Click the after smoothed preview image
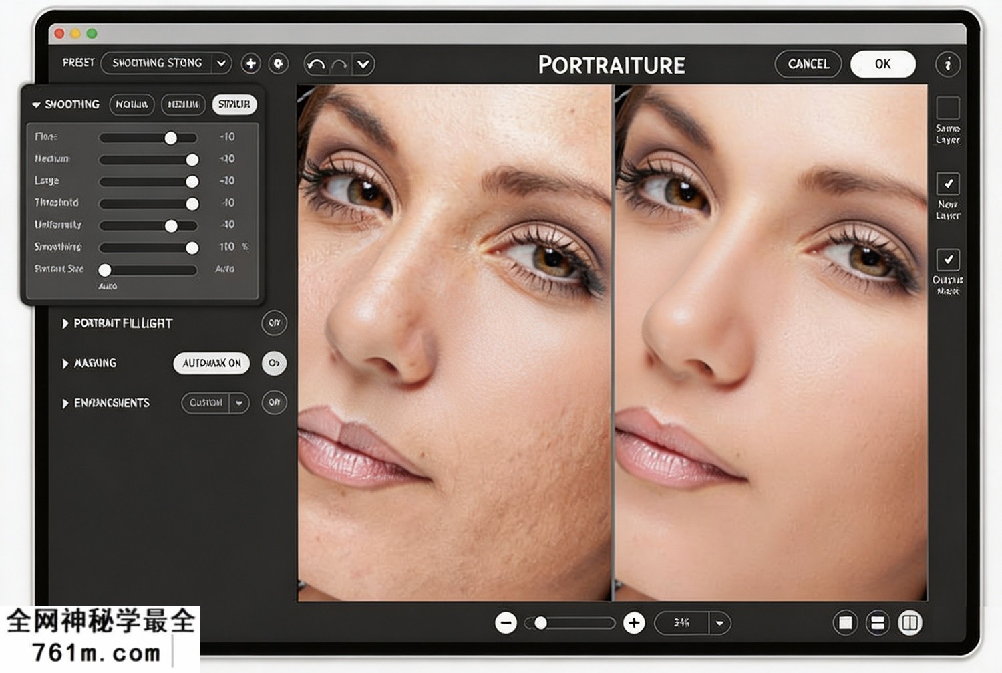This screenshot has height=673, width=1002. pos(771,343)
